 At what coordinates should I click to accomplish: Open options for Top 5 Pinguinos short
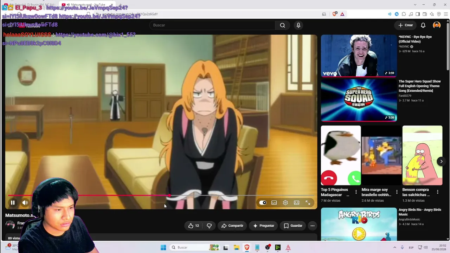356,192
